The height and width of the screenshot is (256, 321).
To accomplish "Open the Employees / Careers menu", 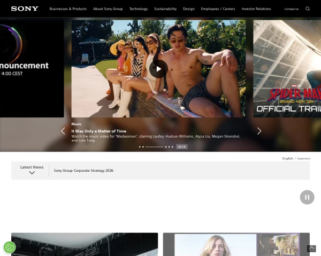I will tap(218, 9).
